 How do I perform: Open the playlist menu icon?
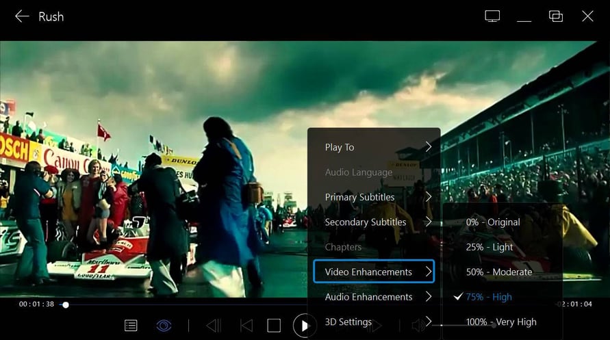pyautogui.click(x=131, y=326)
